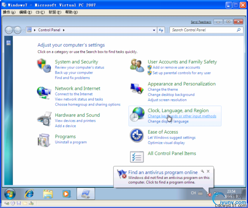Expand the arrow after Control Panel breadcrumb
The width and height of the screenshot is (248, 208).
pyautogui.click(x=64, y=30)
